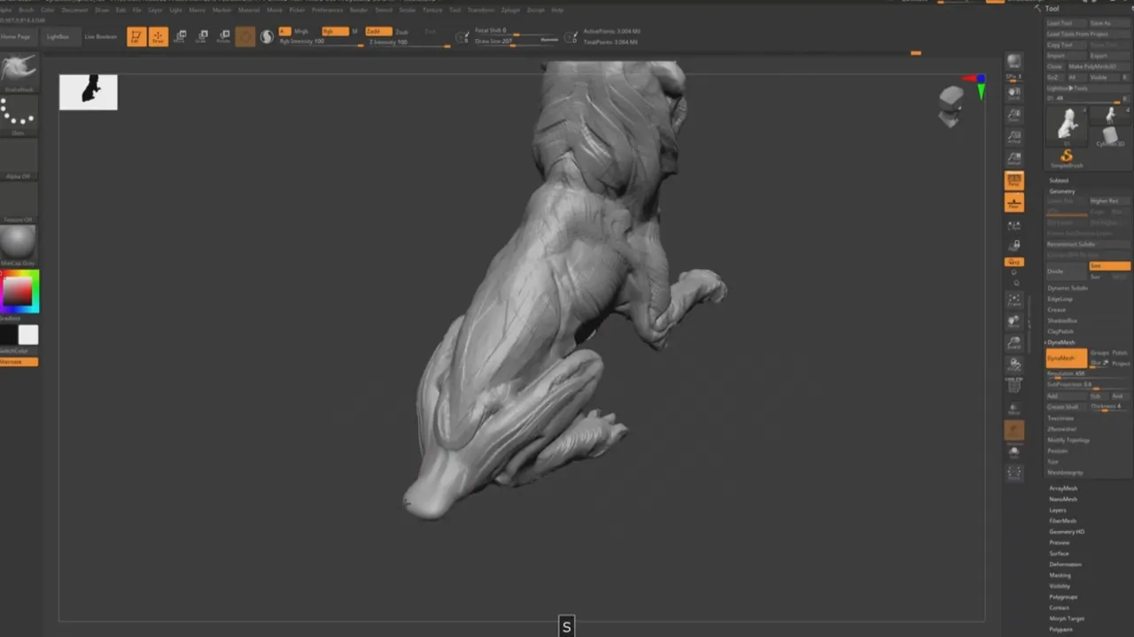
Task: Expand the Masking subpalette
Action: point(1060,575)
